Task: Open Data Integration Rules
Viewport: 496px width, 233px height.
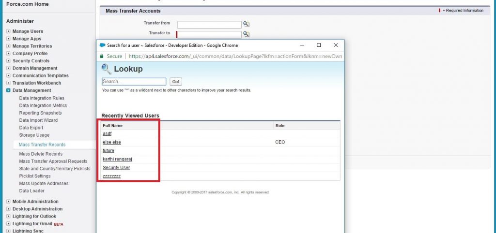Action: (x=42, y=98)
